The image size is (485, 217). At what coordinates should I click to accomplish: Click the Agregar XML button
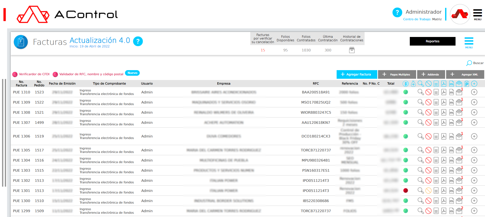[465, 74]
